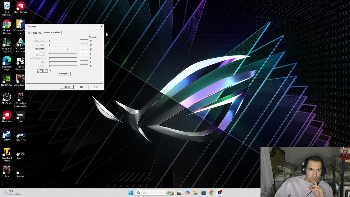This screenshot has height=197, width=350.
Task: Select the Ranch Simulator desktop shortcut
Action: (21, 63)
